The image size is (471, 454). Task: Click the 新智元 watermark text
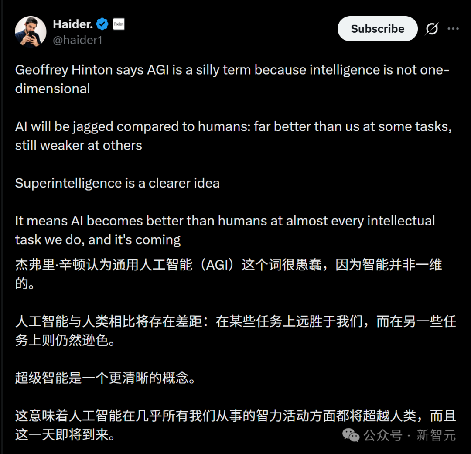point(434,435)
